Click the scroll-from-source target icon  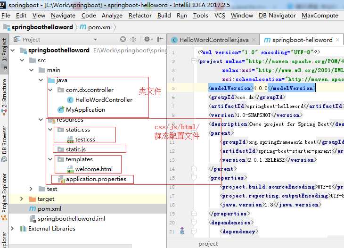123,39
